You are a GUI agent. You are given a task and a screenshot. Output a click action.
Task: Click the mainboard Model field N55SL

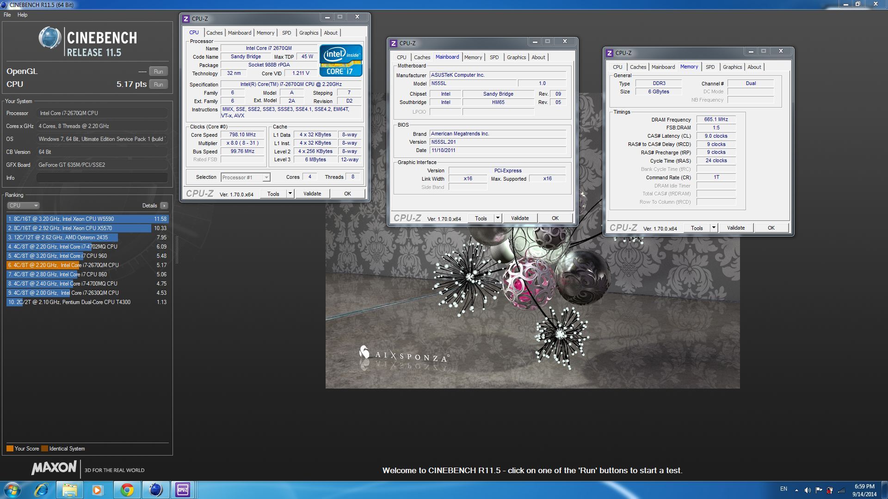(x=473, y=84)
